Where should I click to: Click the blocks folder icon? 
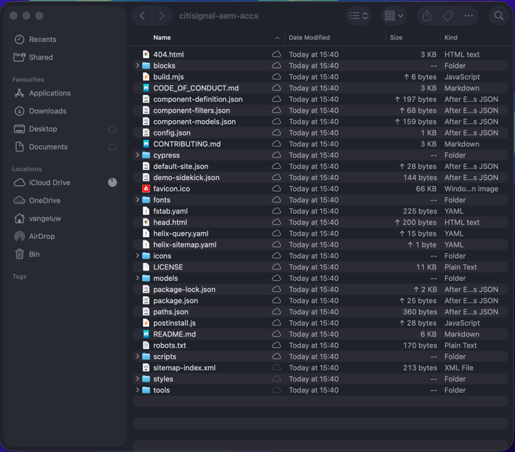tap(146, 65)
